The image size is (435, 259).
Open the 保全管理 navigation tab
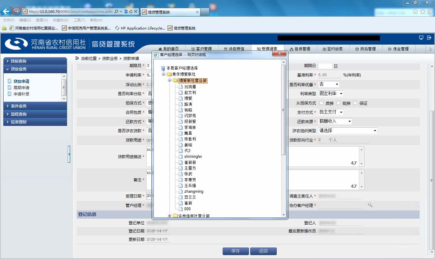pos(399,49)
